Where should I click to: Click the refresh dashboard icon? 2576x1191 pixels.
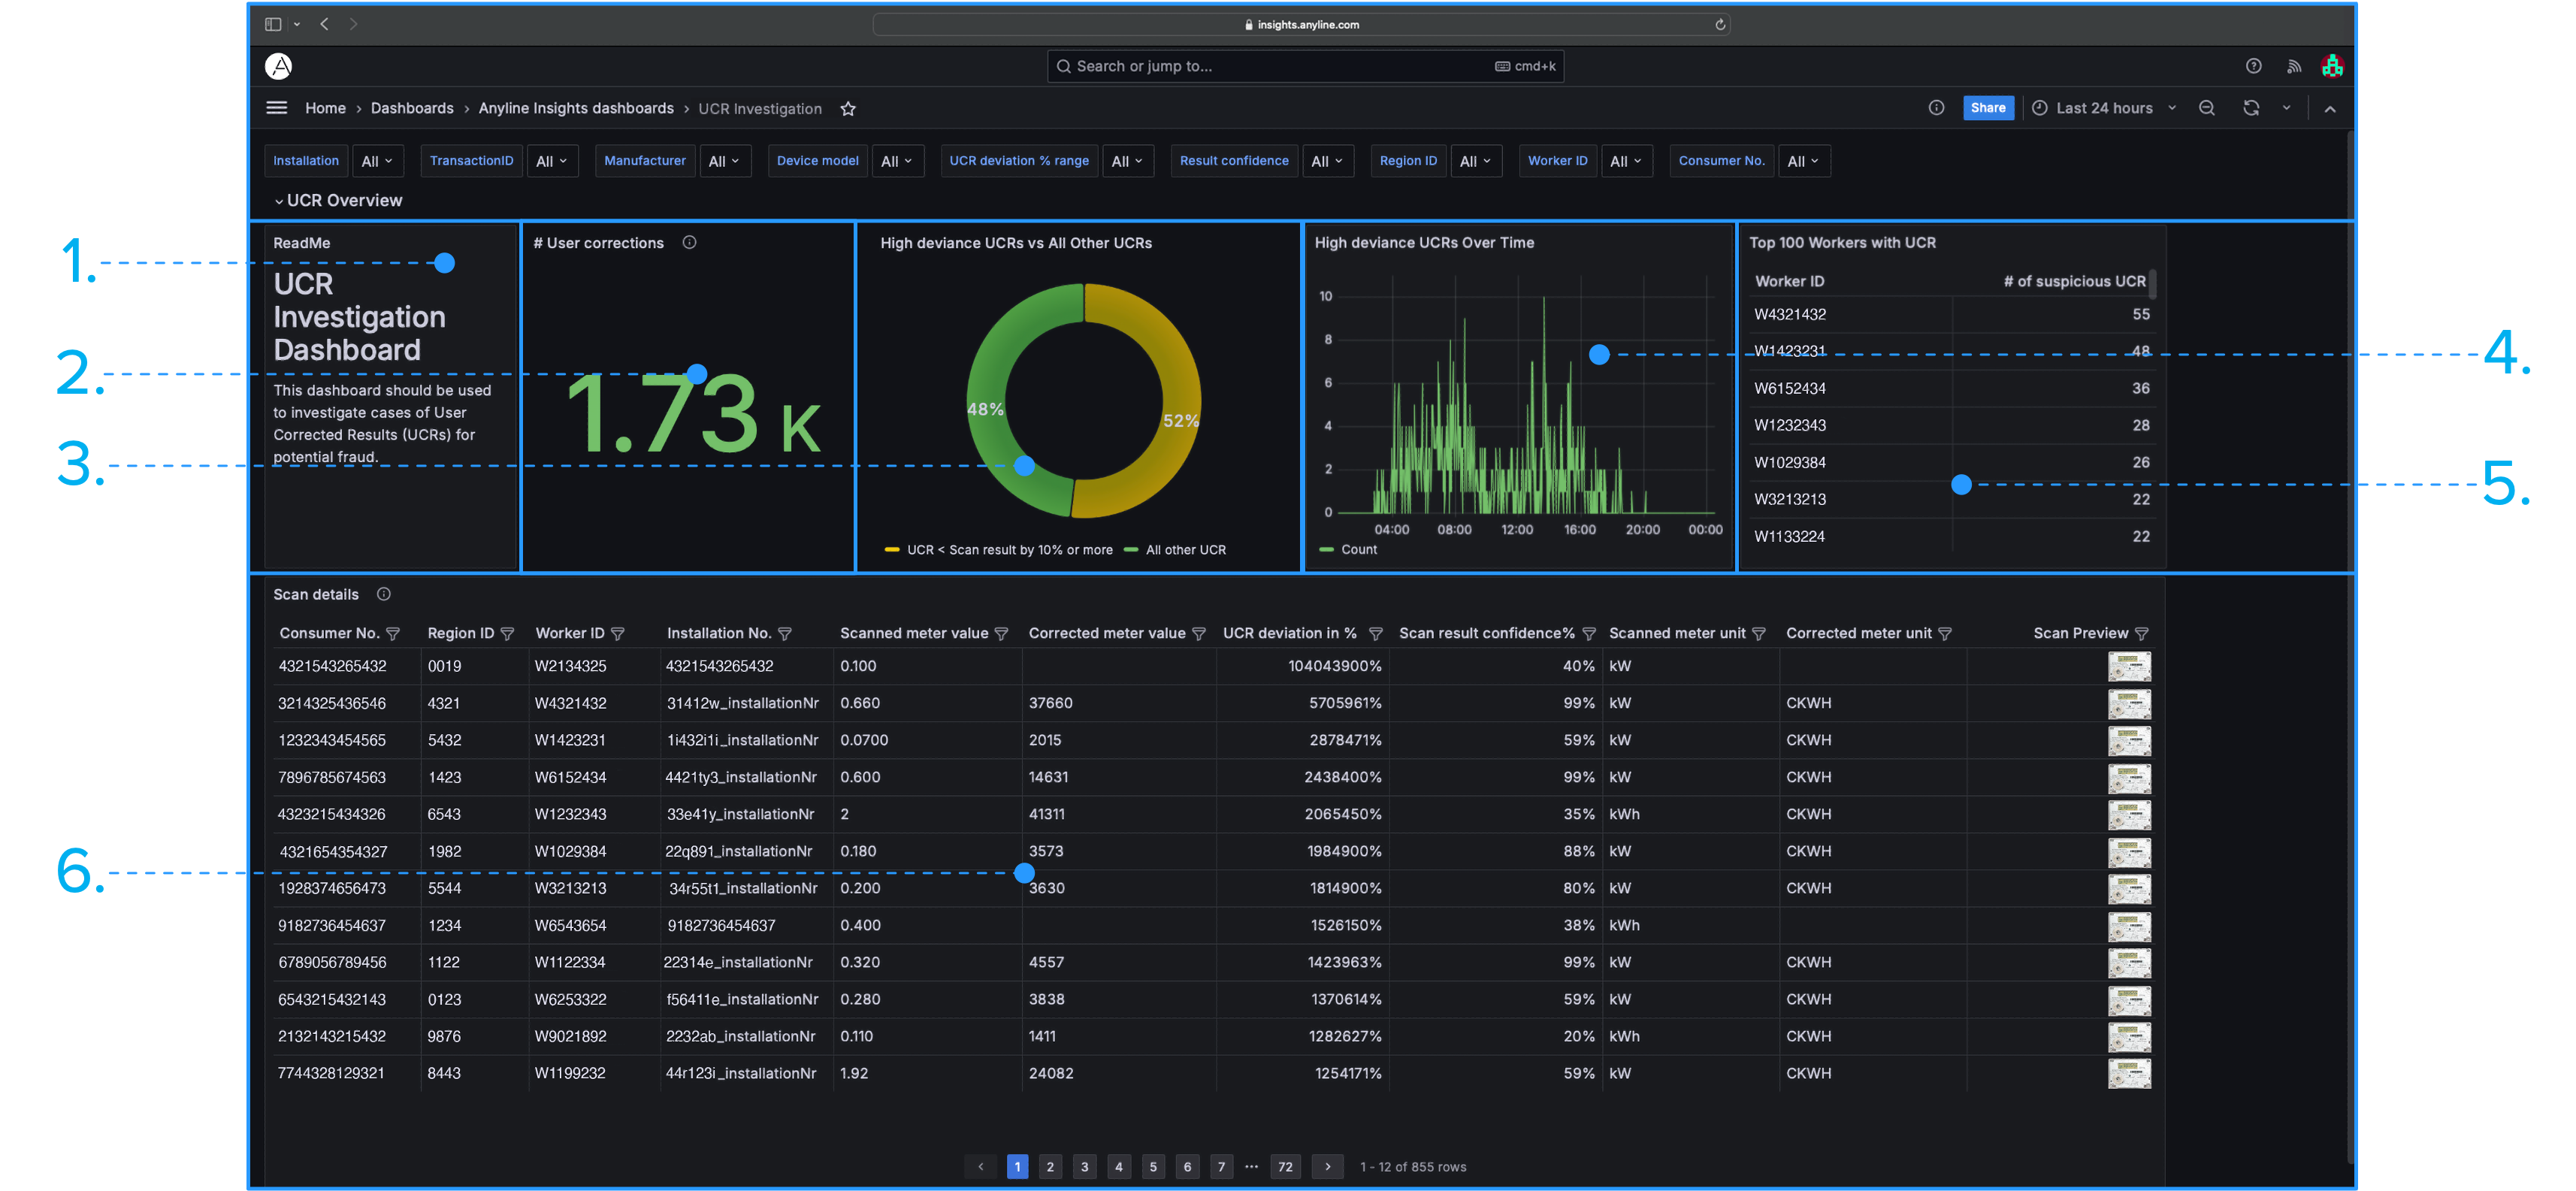(2250, 108)
